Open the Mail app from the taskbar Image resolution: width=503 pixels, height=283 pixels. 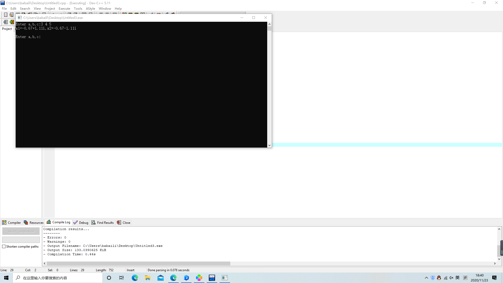161,278
